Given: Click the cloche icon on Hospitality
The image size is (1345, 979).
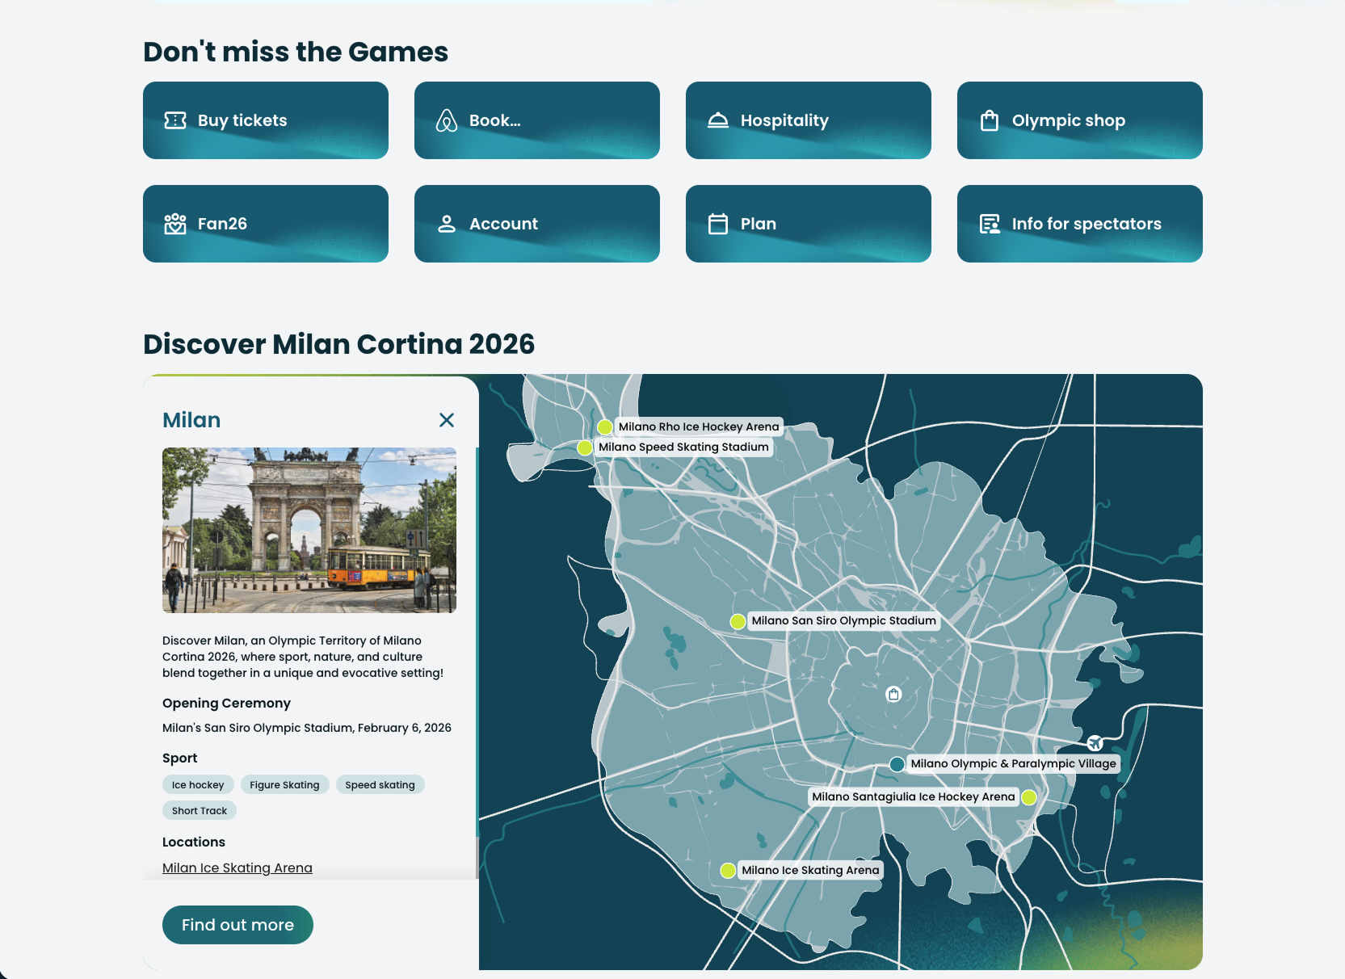Looking at the screenshot, I should pos(718,120).
